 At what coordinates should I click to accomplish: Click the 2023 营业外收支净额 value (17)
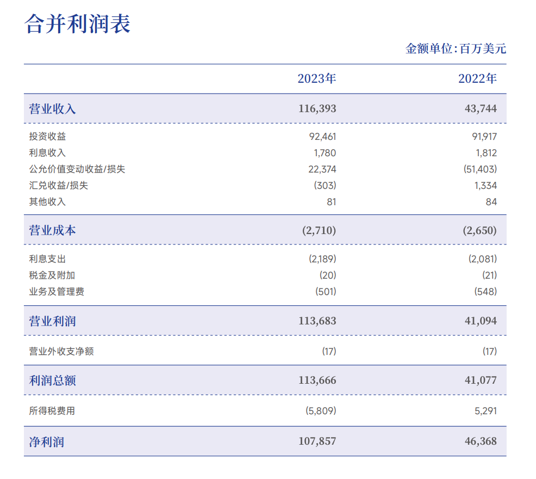(x=329, y=351)
